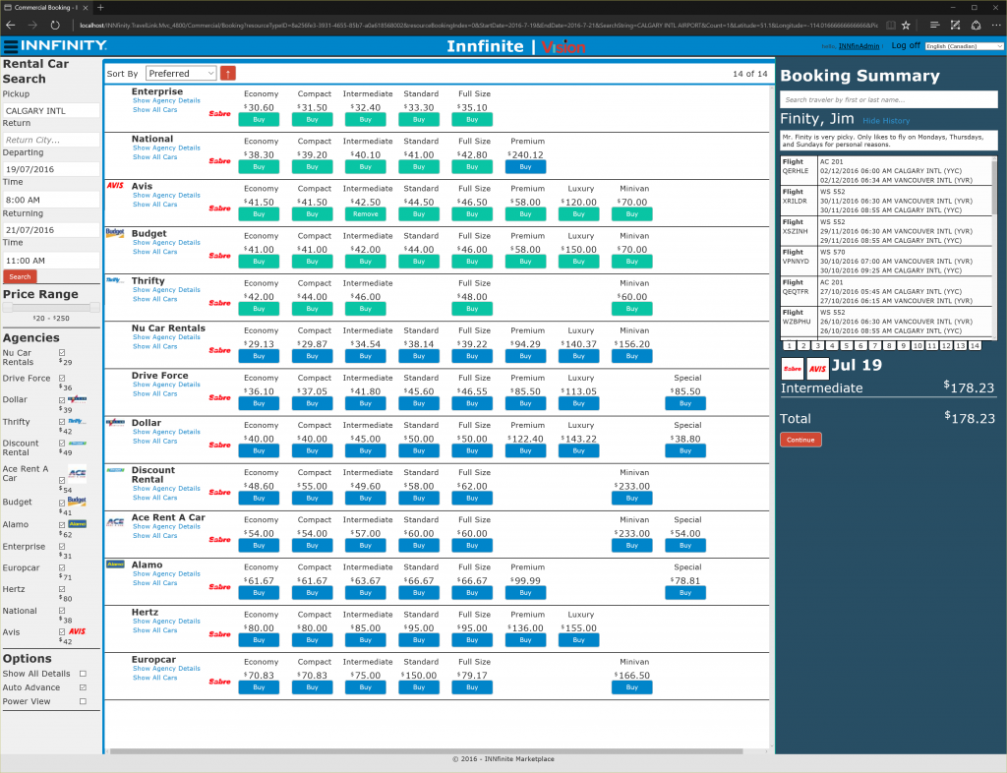
Task: Expand Show Agency Details for Enterprise
Action: (166, 100)
